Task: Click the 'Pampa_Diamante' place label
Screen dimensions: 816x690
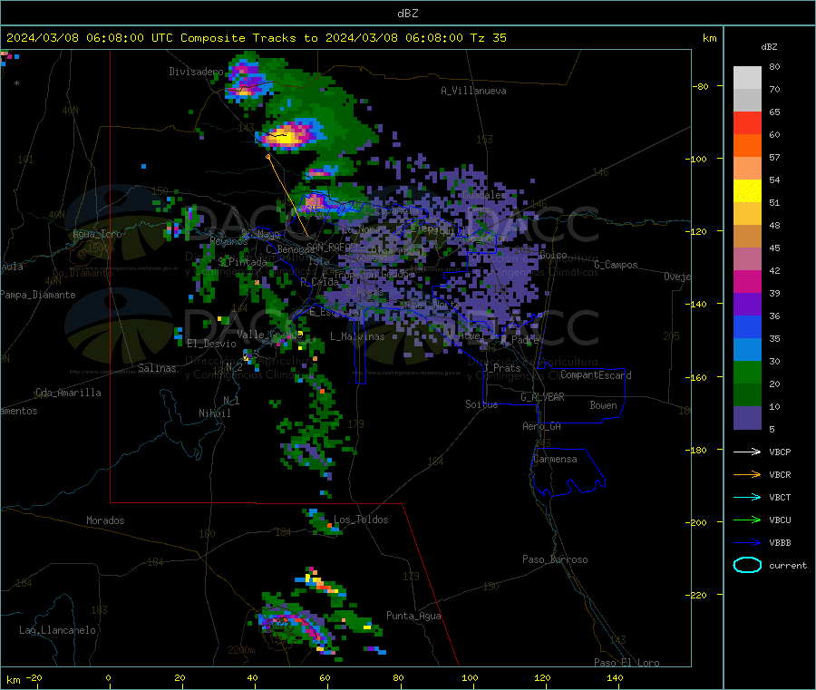Action: point(37,295)
